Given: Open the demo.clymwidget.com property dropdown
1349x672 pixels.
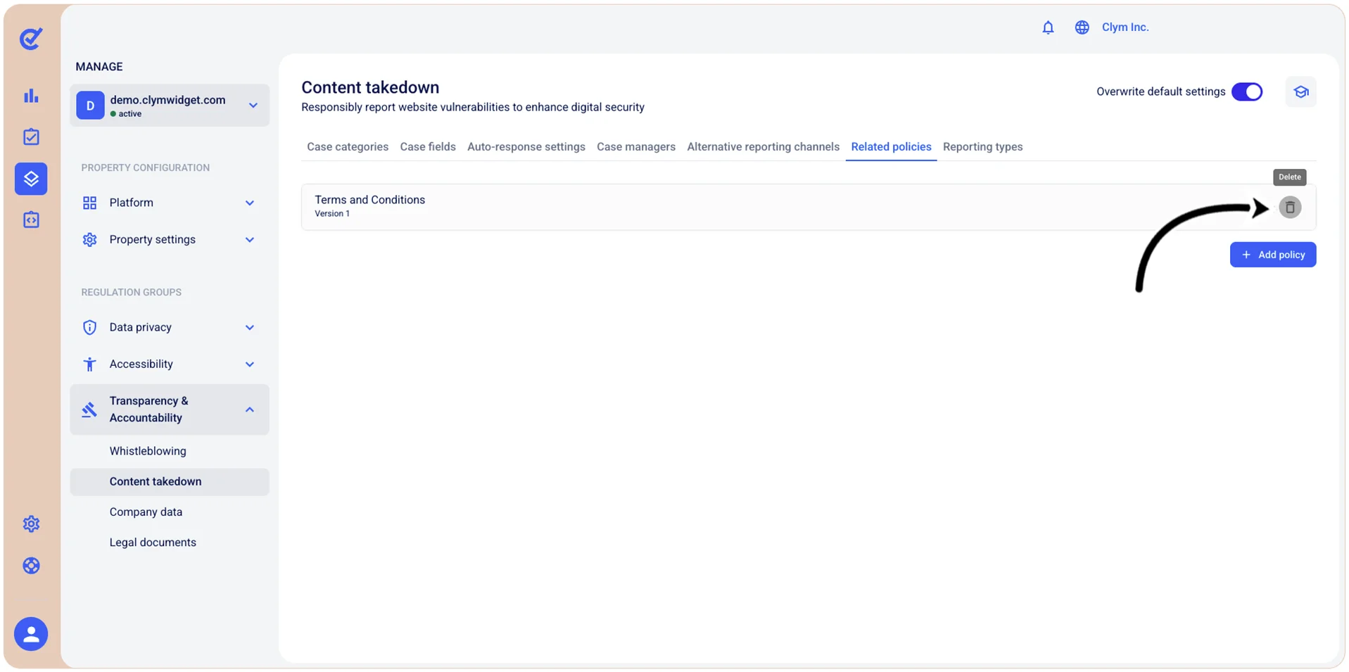Looking at the screenshot, I should (170, 106).
